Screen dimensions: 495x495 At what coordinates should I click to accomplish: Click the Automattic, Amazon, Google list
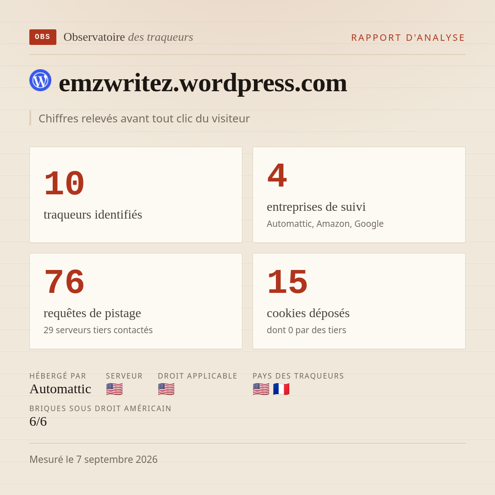pyautogui.click(x=325, y=224)
